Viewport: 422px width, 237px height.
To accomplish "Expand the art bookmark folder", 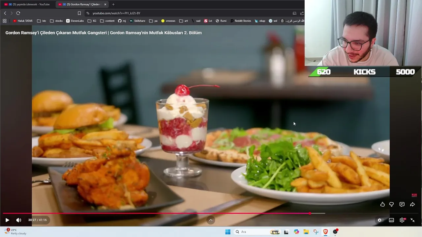I will pos(184,21).
